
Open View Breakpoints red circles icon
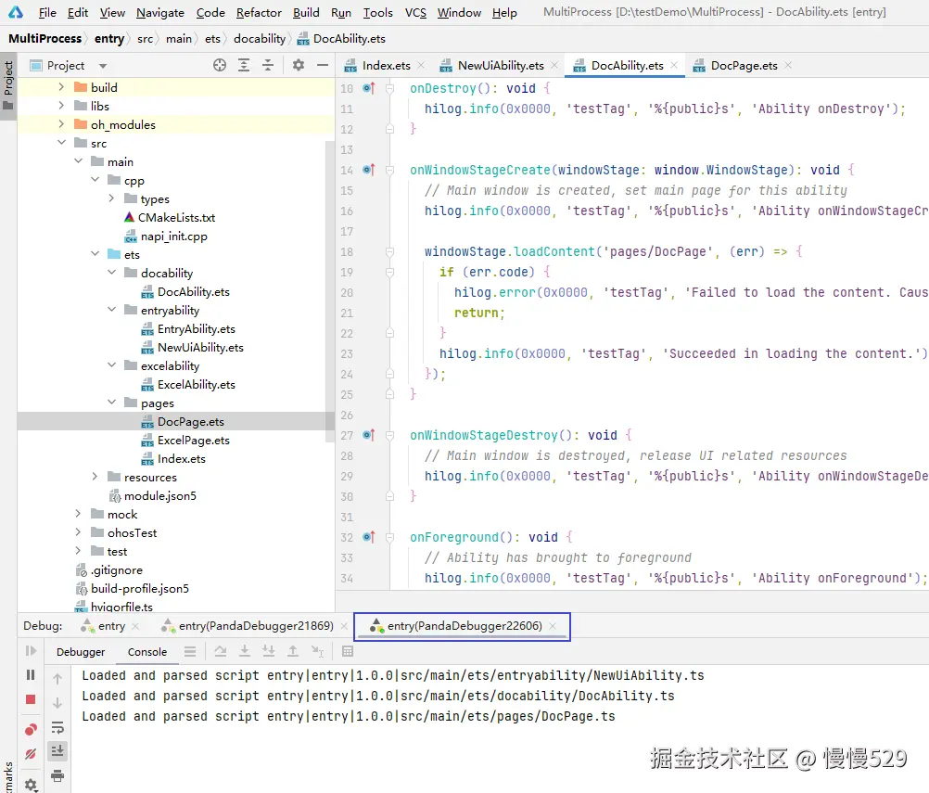point(31,729)
